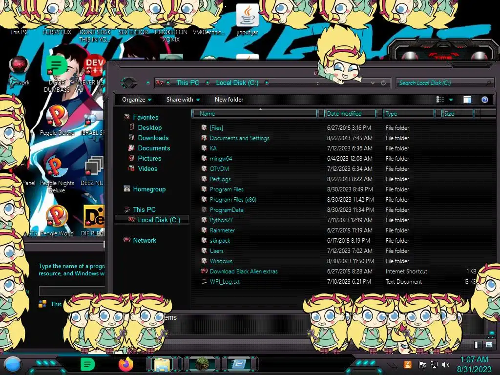Click the change view icon
Image resolution: width=500 pixels, height=375 pixels.
440,100
